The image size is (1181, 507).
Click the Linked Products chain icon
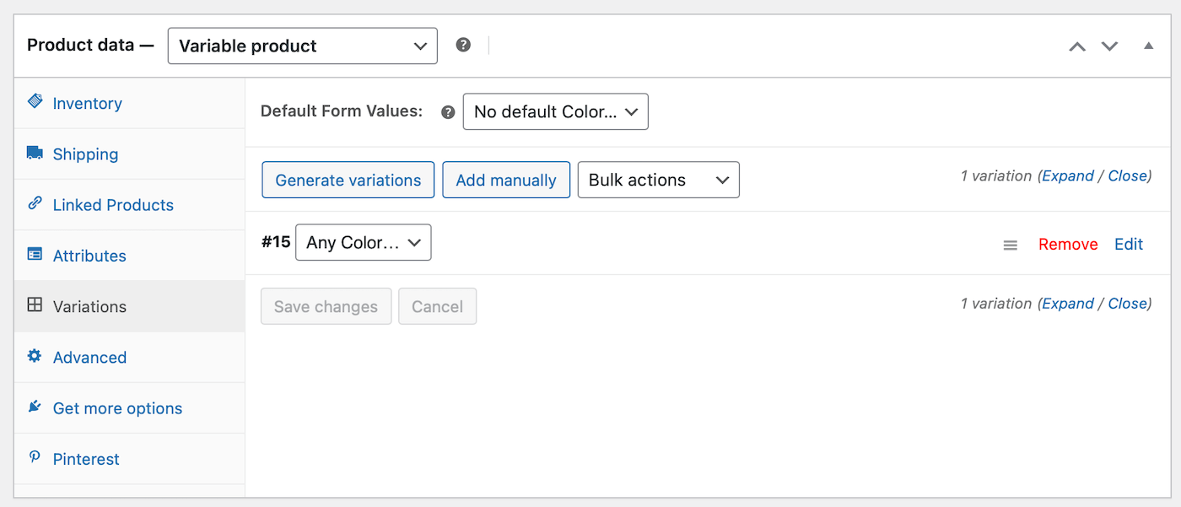[x=35, y=203]
